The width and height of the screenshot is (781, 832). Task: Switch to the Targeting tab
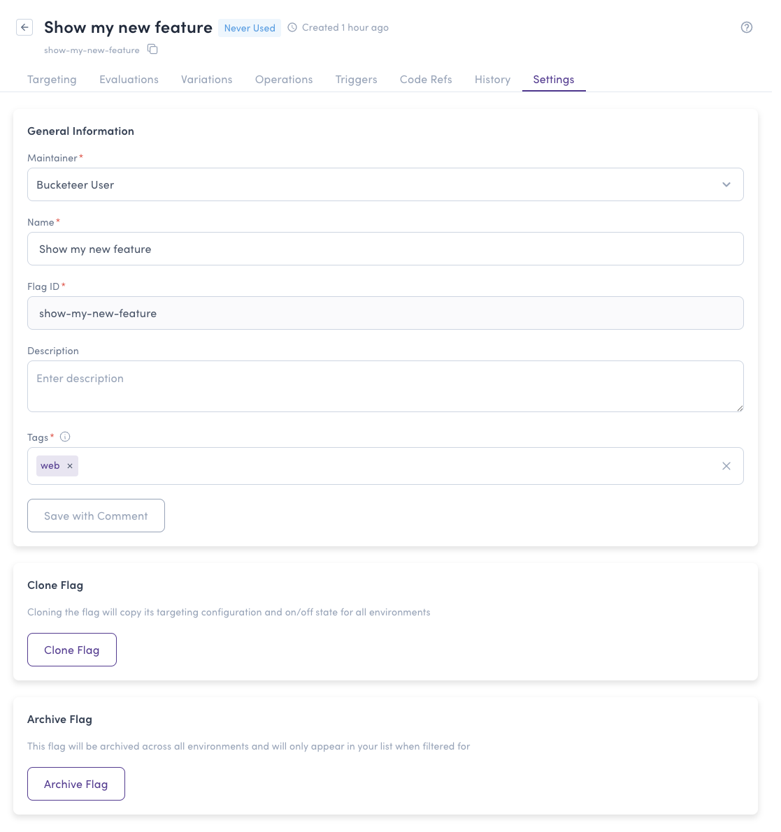coord(52,79)
